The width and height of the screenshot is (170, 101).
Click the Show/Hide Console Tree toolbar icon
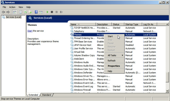point(14,12)
